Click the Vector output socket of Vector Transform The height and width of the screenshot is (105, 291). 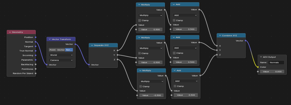pyautogui.click(x=75, y=44)
